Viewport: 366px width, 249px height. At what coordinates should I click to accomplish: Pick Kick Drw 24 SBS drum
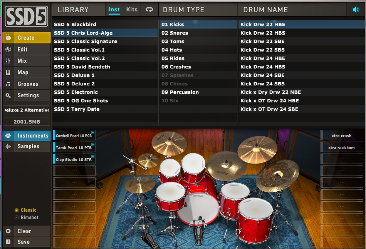pyautogui.click(x=301, y=84)
